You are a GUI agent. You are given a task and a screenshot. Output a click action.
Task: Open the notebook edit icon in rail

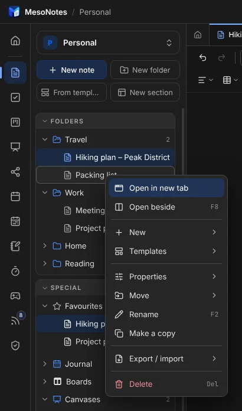(x=15, y=246)
